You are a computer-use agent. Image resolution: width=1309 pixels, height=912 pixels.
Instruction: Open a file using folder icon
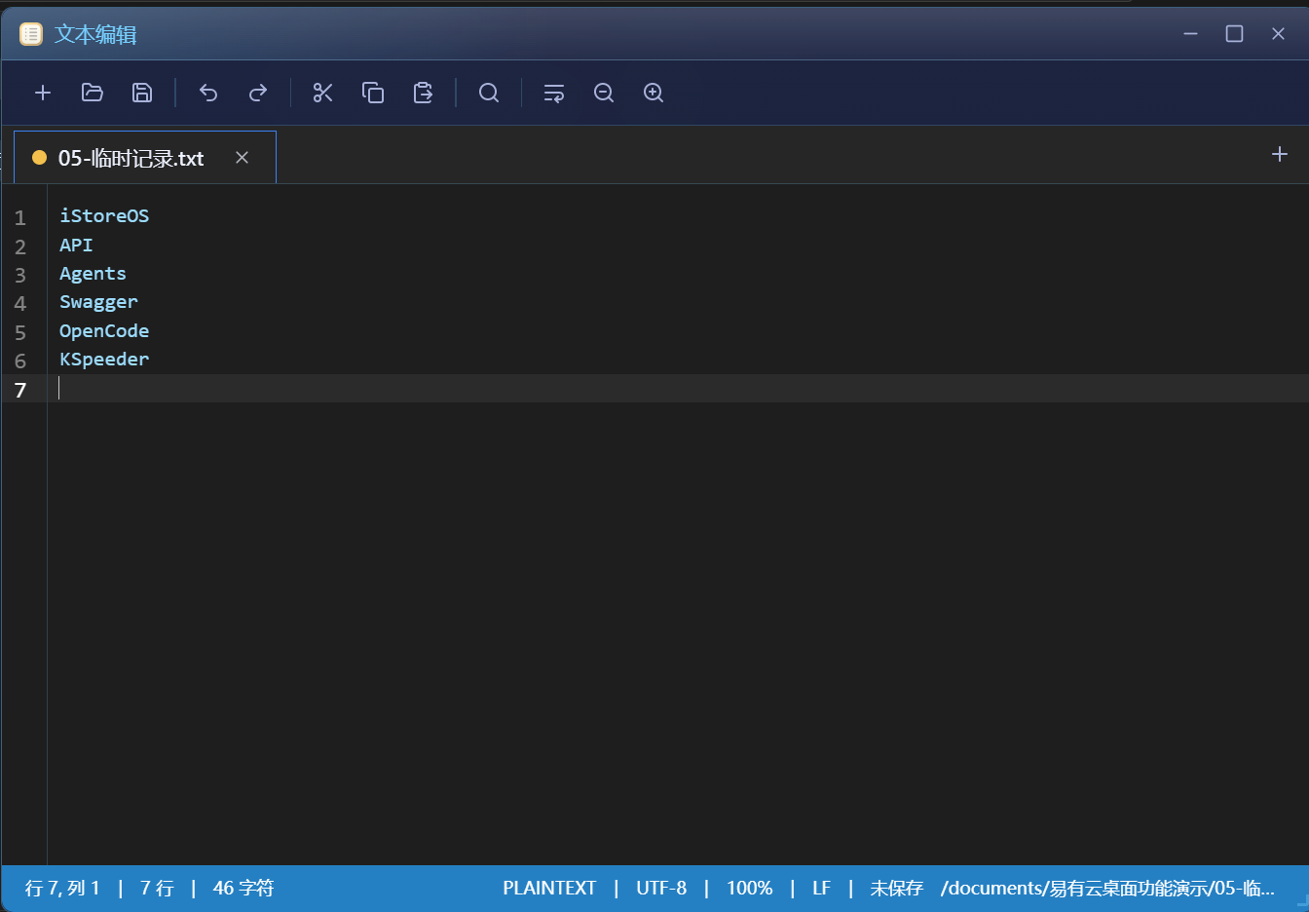click(x=93, y=93)
